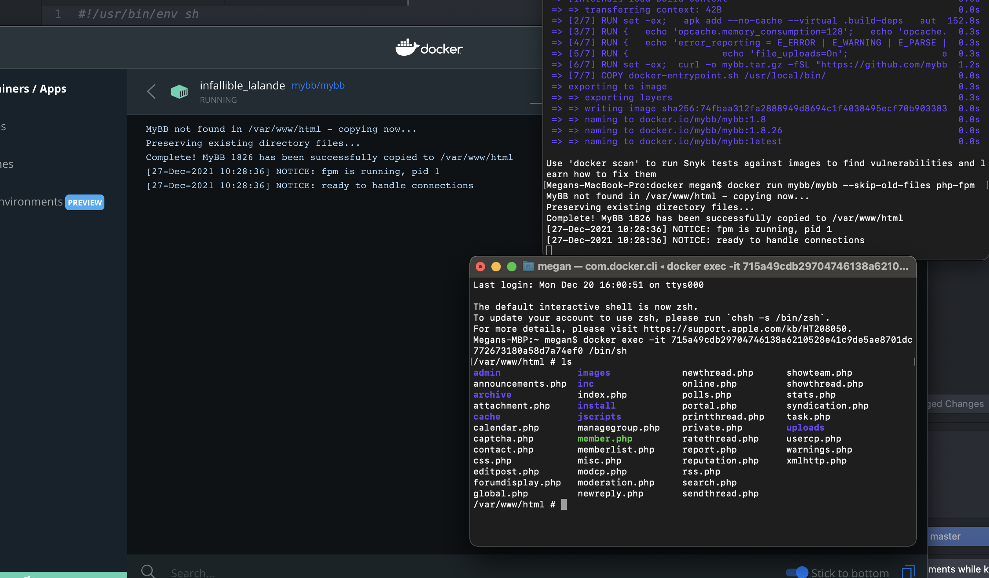Open Containers / Apps in sidebar
The image size is (989, 578).
pos(33,89)
